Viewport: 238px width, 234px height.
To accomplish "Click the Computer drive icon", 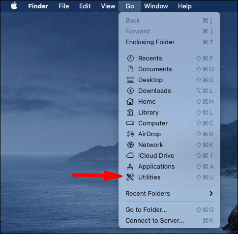I will coord(130,123).
